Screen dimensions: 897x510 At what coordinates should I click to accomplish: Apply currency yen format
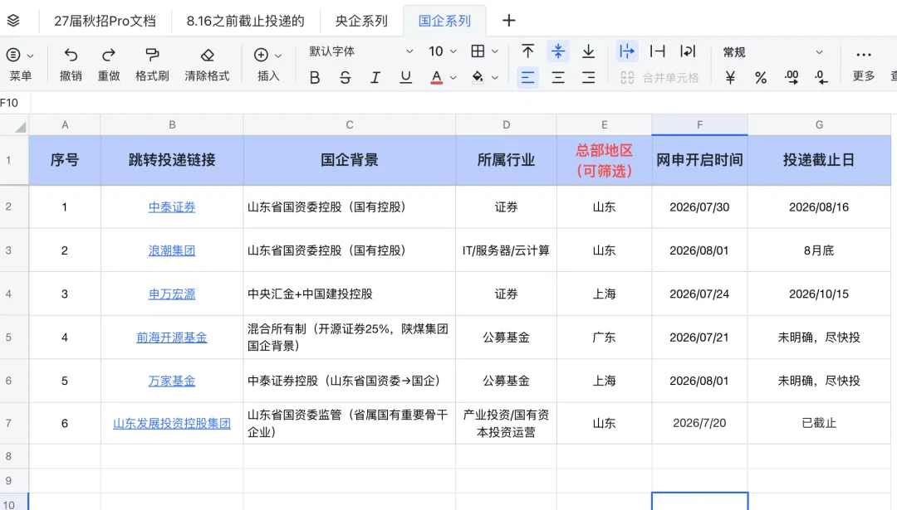[x=730, y=78]
